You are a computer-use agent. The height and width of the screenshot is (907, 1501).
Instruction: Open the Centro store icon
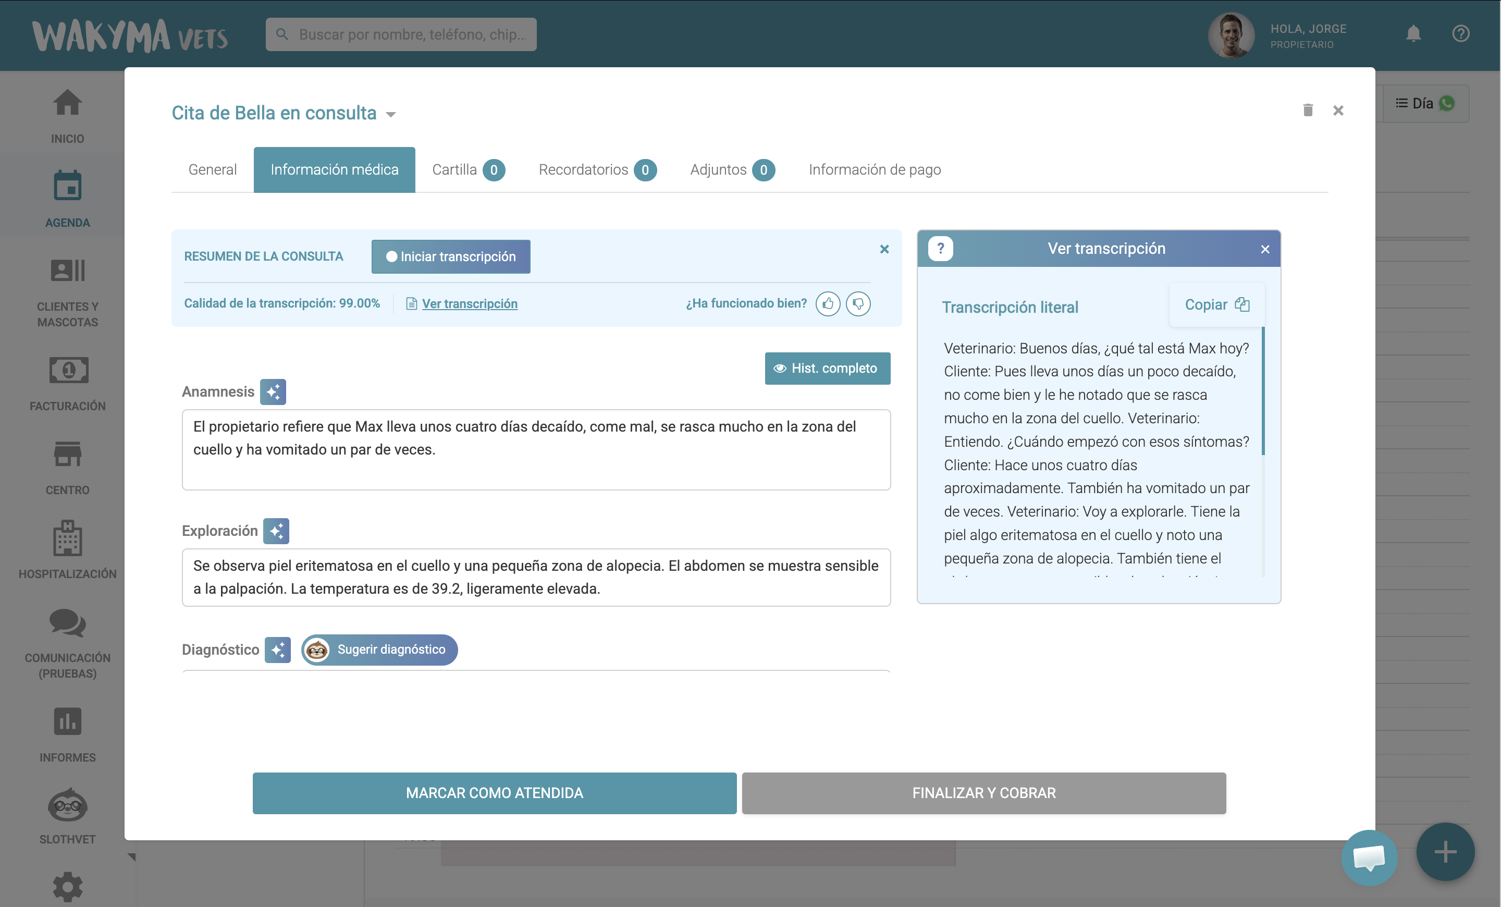pos(67,454)
